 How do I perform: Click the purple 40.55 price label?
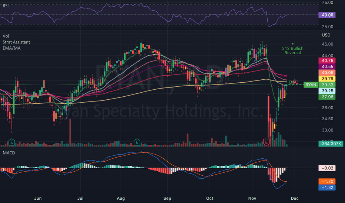(x=327, y=66)
